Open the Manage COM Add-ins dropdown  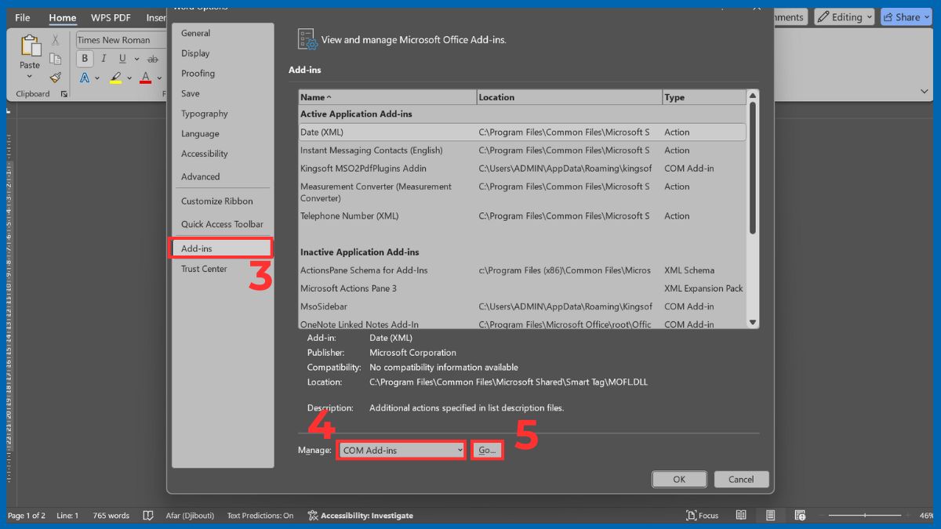(401, 450)
